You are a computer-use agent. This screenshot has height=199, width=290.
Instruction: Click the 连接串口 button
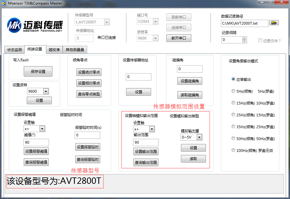coord(179,27)
